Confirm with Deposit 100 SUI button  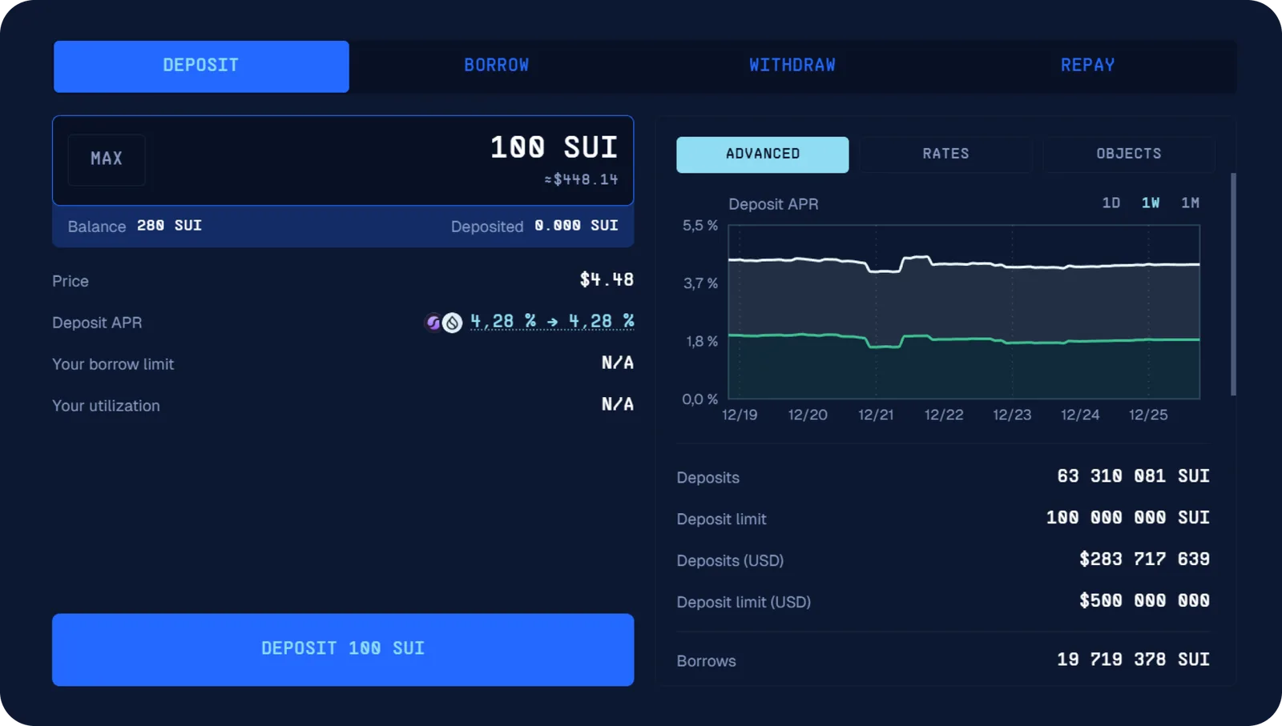point(343,649)
